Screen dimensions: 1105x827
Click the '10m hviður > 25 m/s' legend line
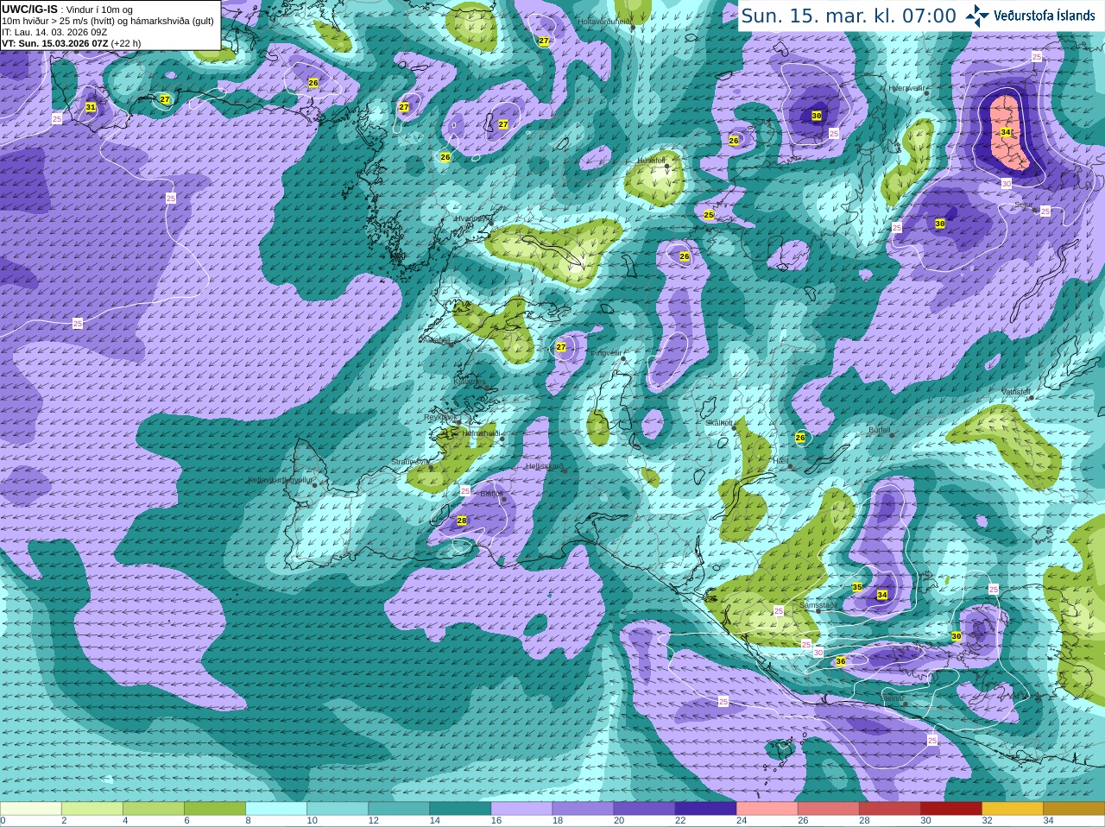point(108,21)
